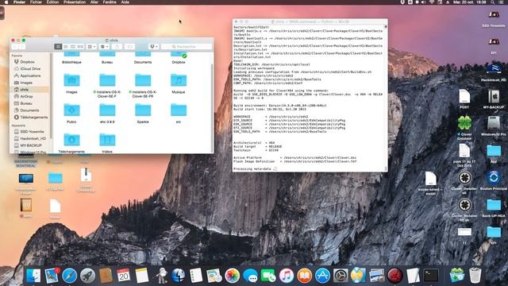Image resolution: width=508 pixels, height=286 pixels.
Task: Open Launchpad rocket icon in Dock
Action: click(88, 276)
